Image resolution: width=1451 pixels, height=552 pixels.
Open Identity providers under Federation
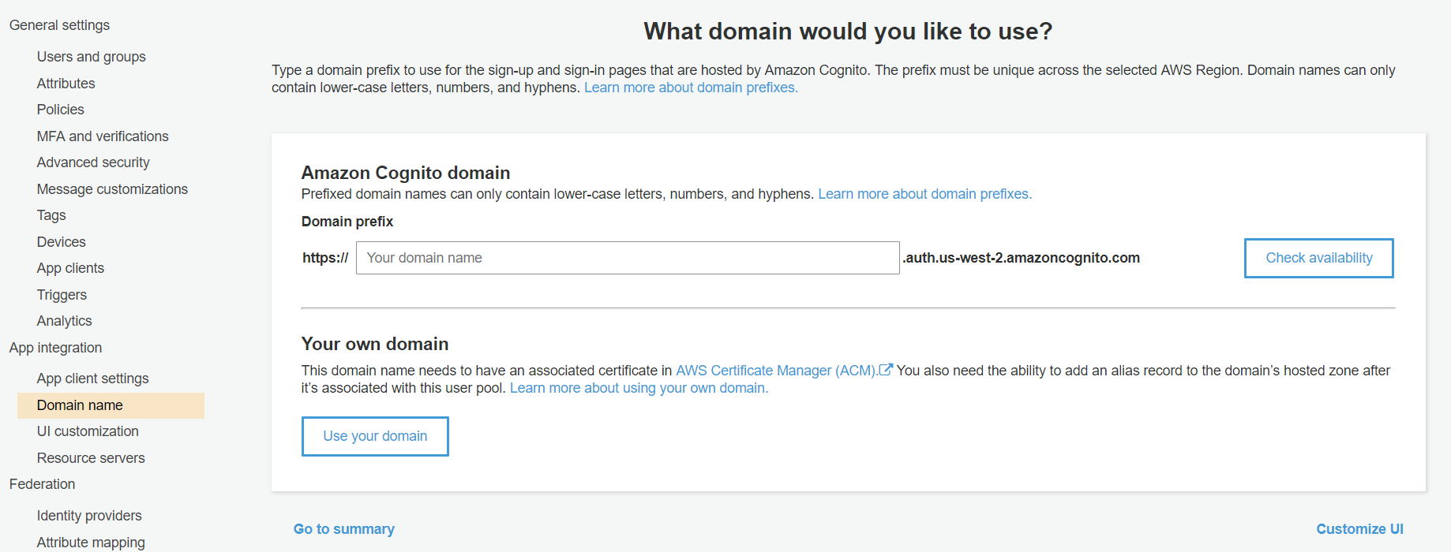click(x=89, y=516)
